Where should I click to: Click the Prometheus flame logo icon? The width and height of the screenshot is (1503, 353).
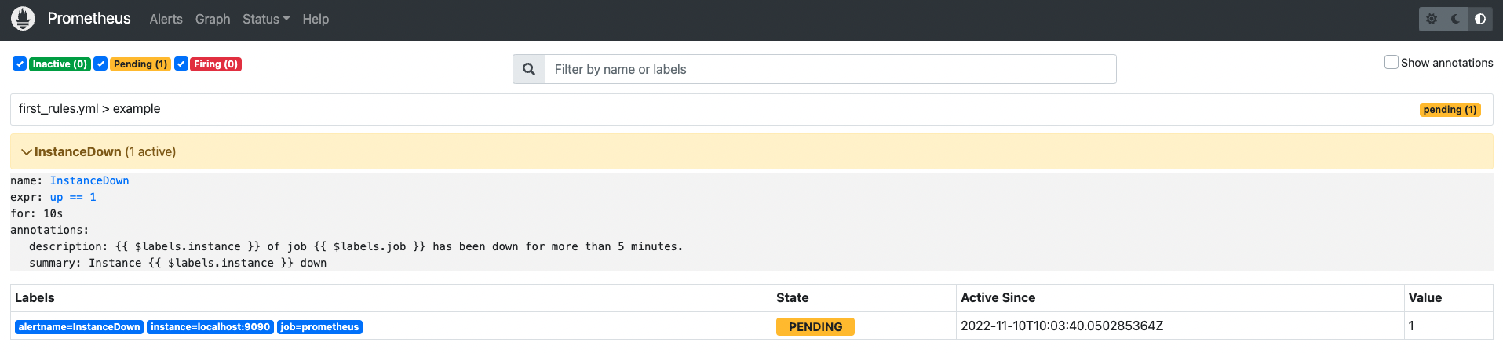click(24, 19)
